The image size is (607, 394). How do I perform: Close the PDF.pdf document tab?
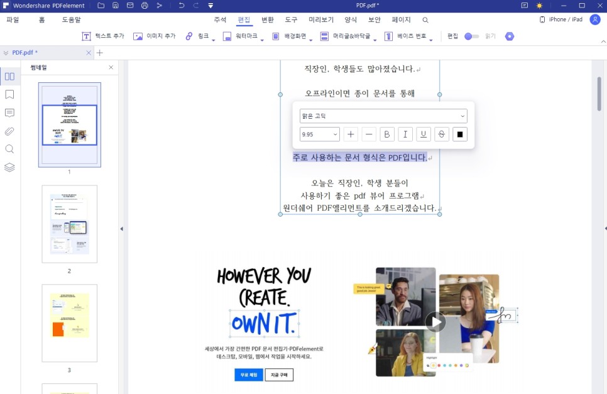pyautogui.click(x=89, y=53)
